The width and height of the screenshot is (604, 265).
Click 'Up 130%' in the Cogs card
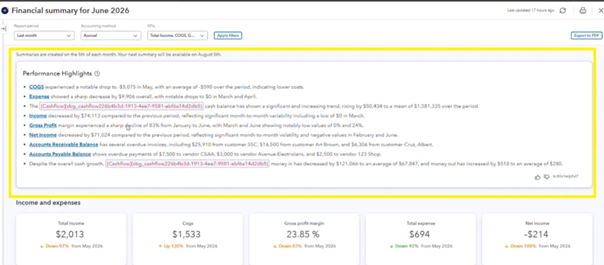tap(173, 246)
